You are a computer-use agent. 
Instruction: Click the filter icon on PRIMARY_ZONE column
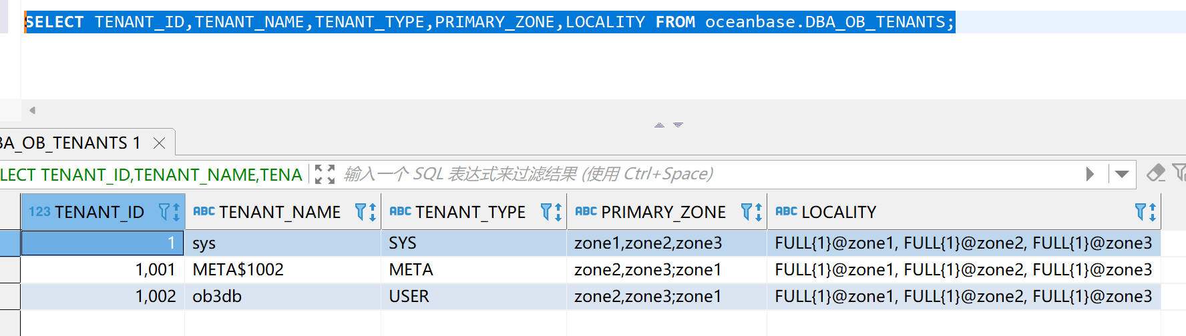point(747,212)
